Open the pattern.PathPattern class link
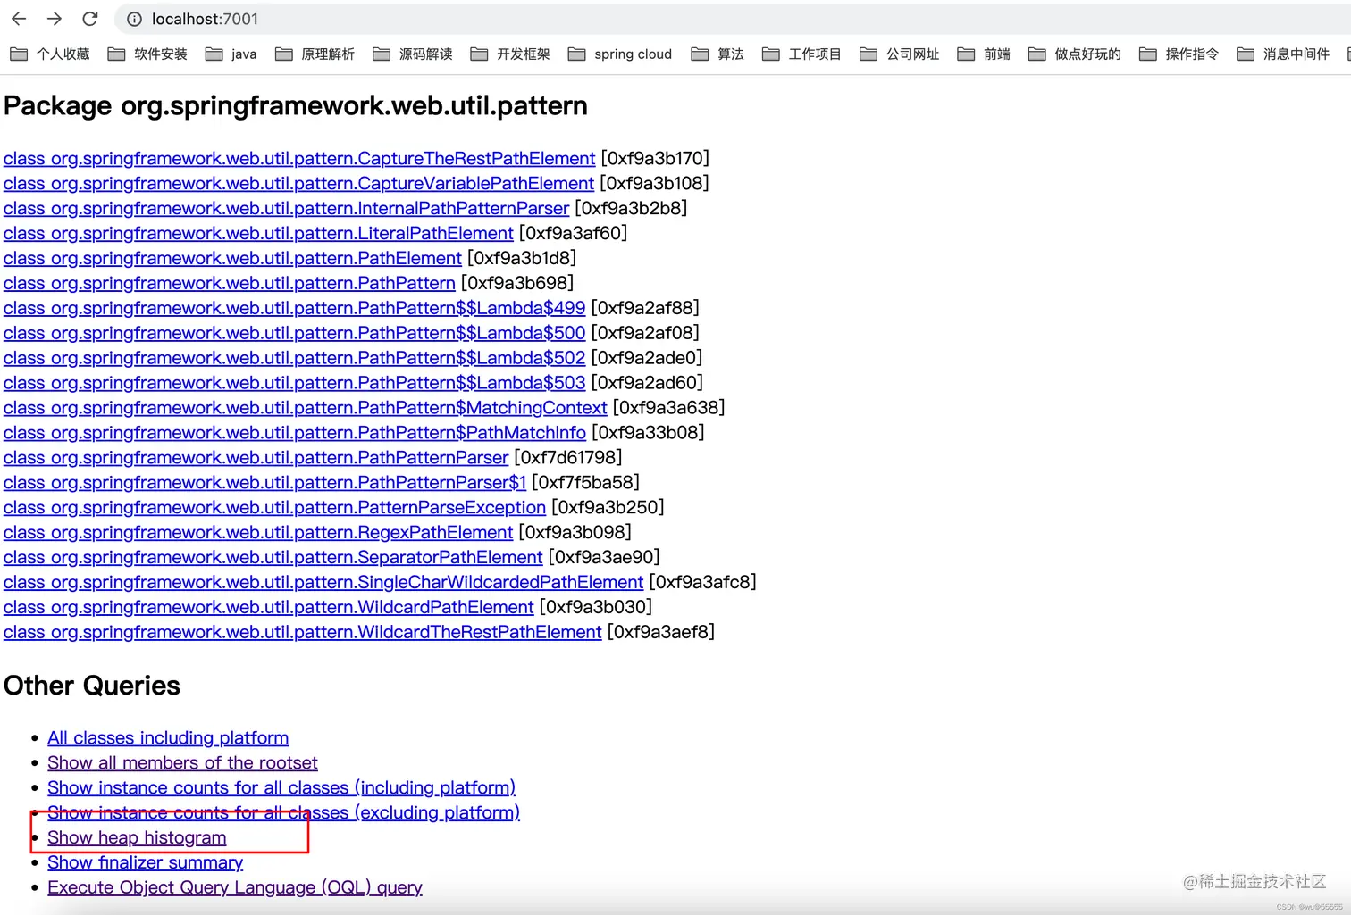 click(x=230, y=283)
